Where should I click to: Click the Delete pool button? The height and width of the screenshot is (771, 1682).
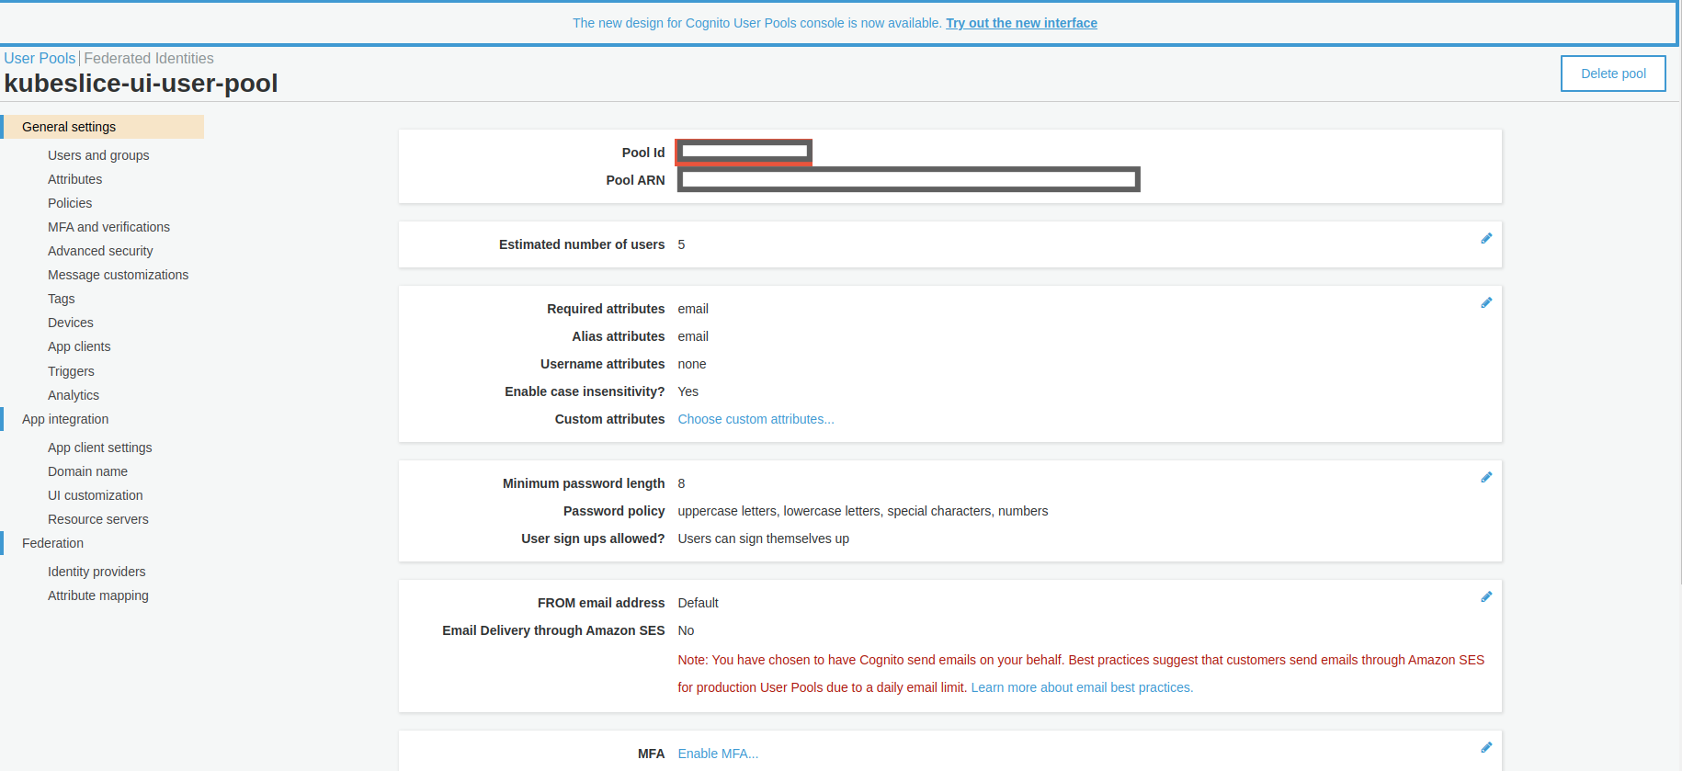1613,74
